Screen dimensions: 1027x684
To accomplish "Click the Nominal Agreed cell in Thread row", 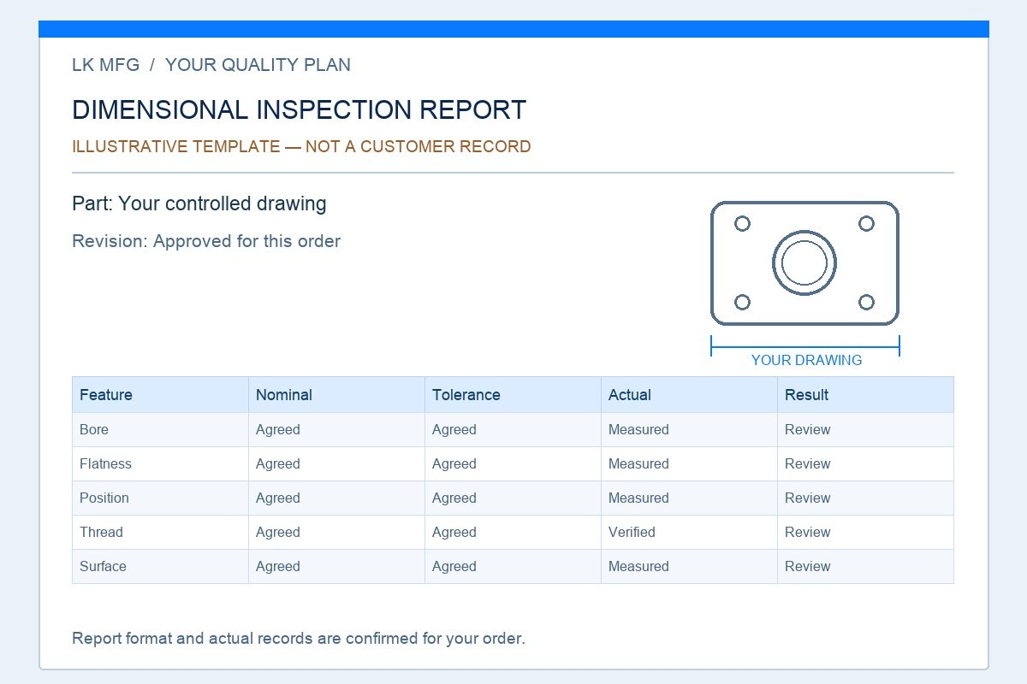I will (x=336, y=533).
